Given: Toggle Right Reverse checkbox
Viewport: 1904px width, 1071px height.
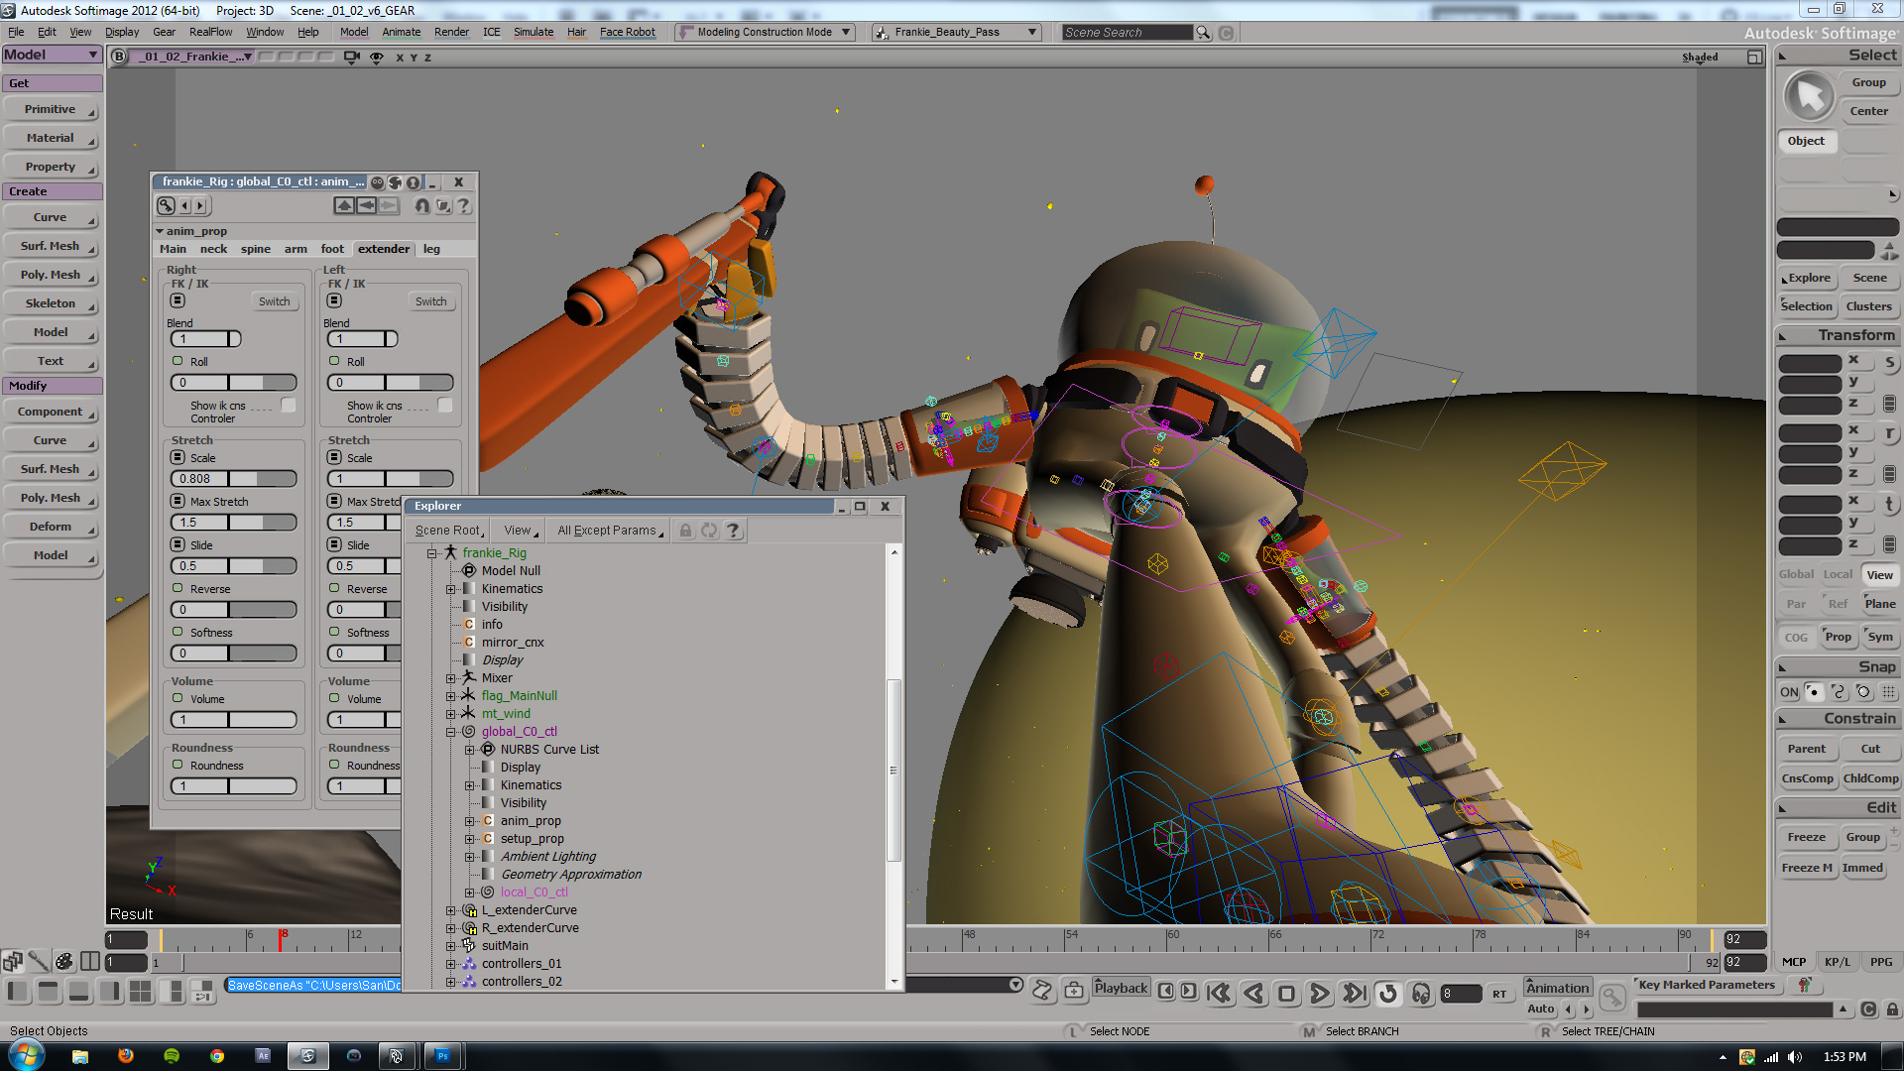Looking at the screenshot, I should (x=178, y=588).
